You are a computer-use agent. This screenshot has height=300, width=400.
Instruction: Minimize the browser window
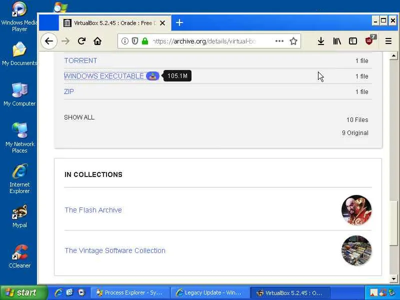pos(375,21)
